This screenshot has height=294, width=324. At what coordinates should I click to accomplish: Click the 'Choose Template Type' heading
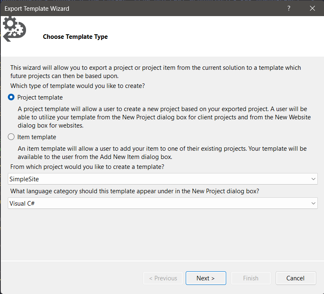75,37
